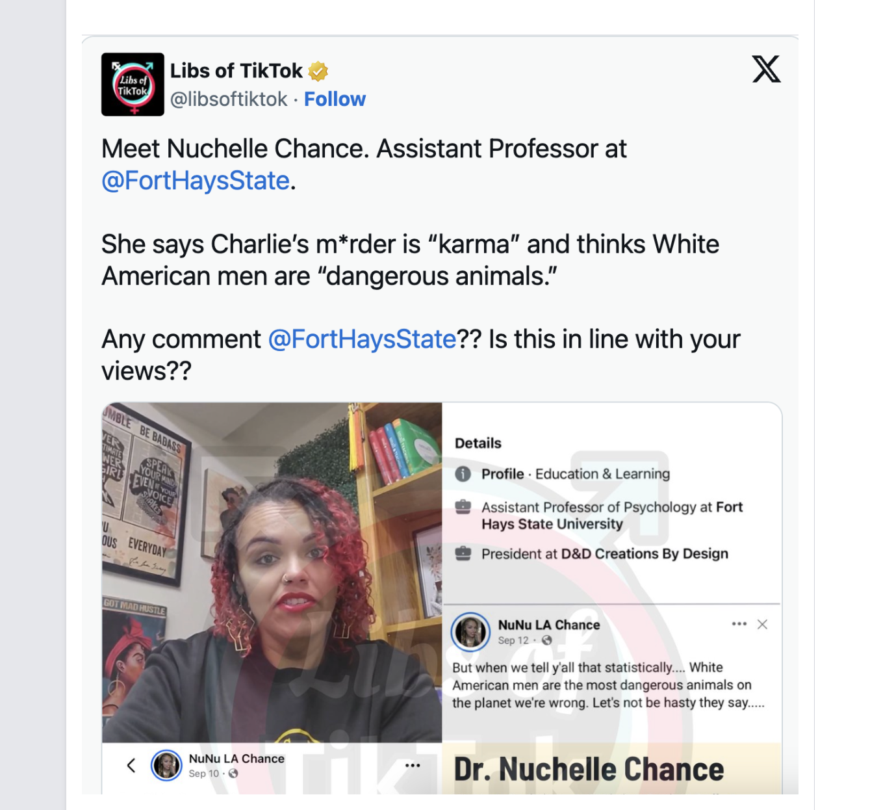Open the X logo link
The image size is (894, 810).
click(766, 69)
